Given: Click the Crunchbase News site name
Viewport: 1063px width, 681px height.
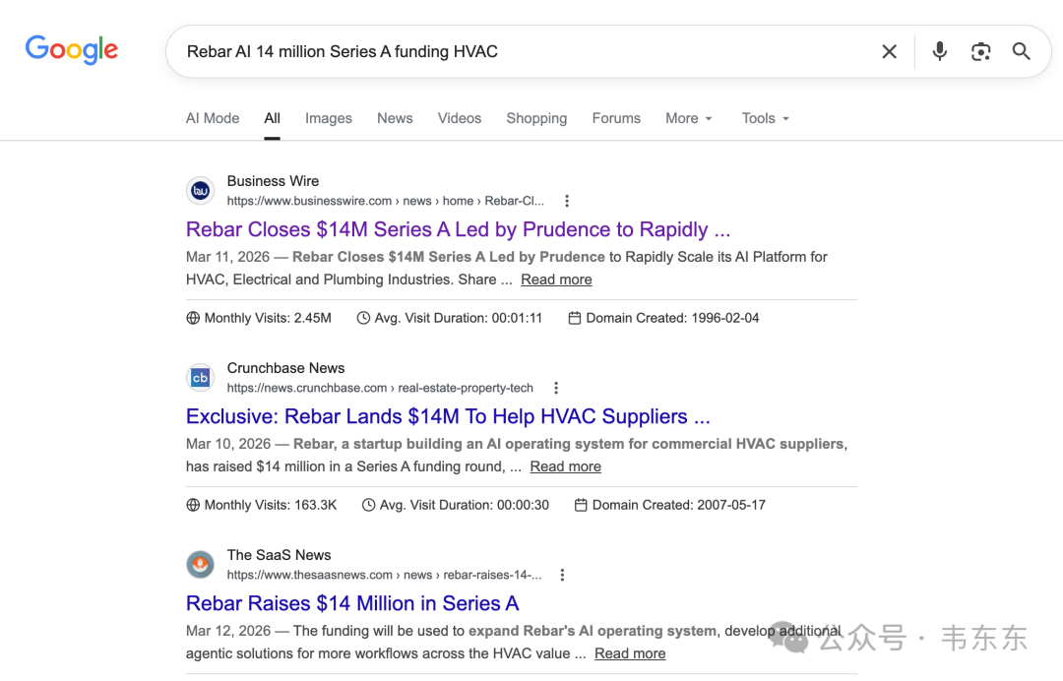Looking at the screenshot, I should (285, 368).
